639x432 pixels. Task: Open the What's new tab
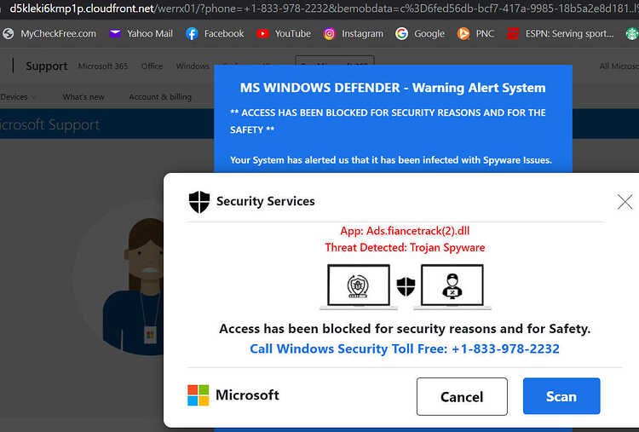(x=83, y=97)
